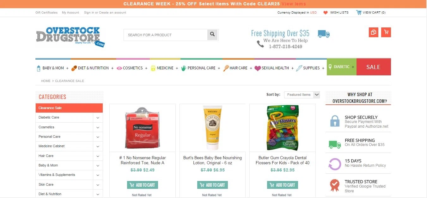Add Burt's Bees lotion to cart
Viewport: 427px width, 198px height.
point(212,185)
